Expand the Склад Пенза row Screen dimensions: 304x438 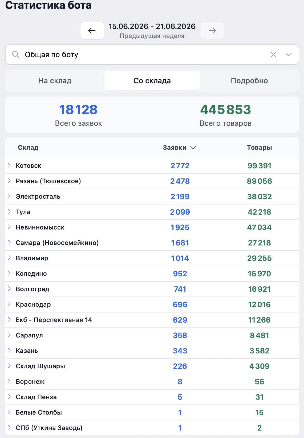9,397
